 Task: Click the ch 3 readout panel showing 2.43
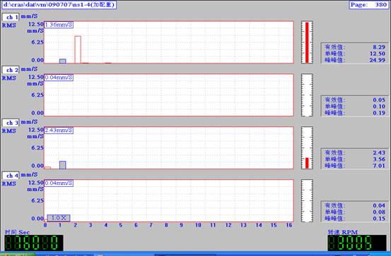point(355,159)
